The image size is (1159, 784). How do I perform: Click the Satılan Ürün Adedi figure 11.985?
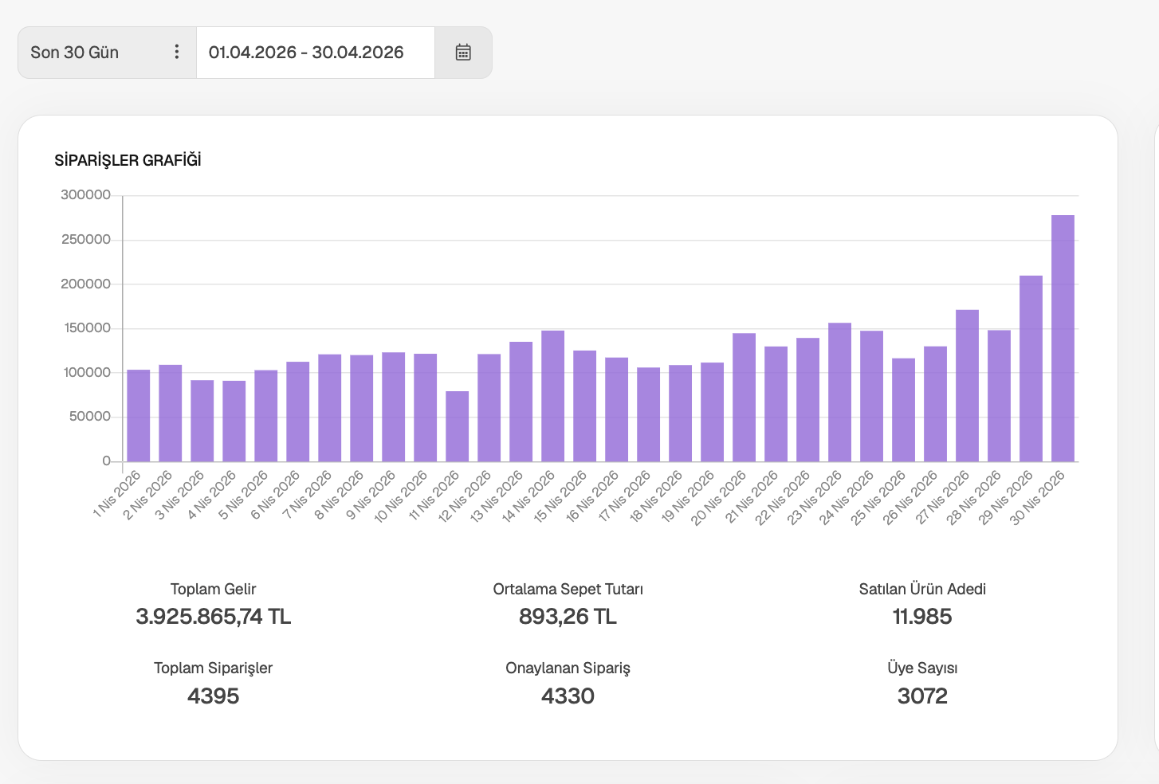pyautogui.click(x=922, y=617)
